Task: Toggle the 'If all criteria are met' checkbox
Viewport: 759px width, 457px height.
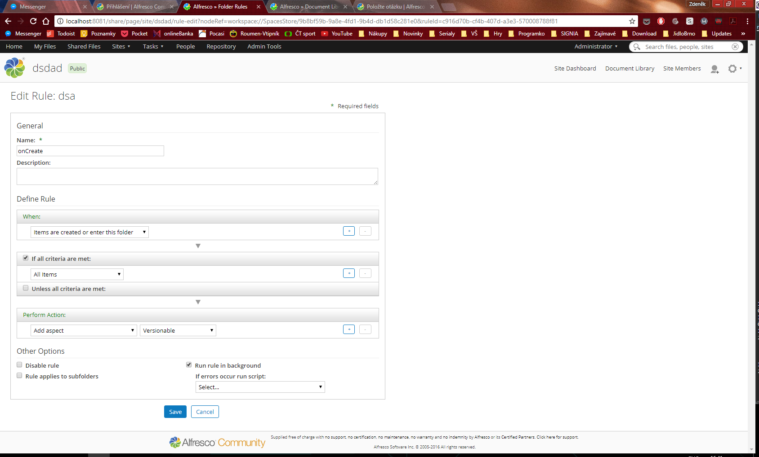Action: pos(26,258)
